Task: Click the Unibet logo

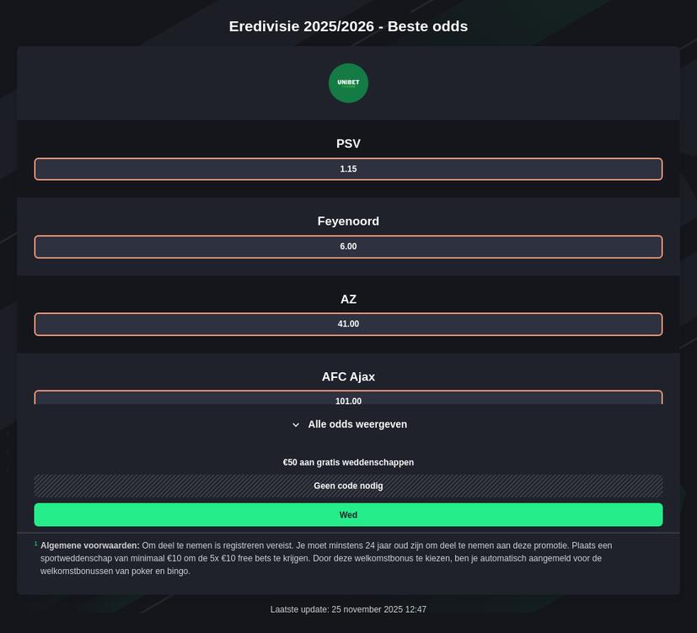Action: [348, 82]
